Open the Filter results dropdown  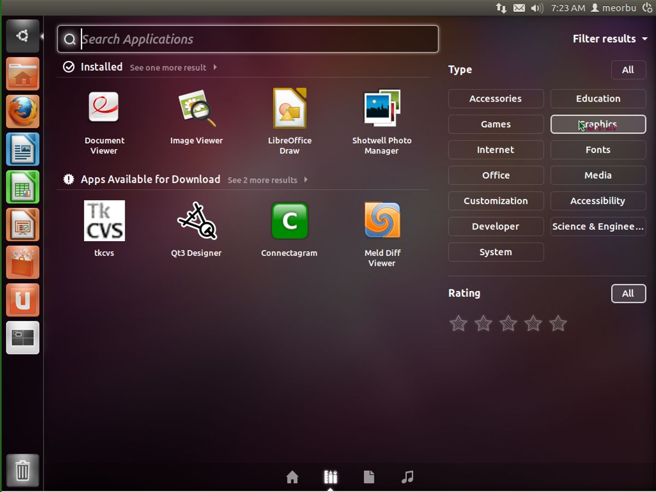pyautogui.click(x=610, y=39)
